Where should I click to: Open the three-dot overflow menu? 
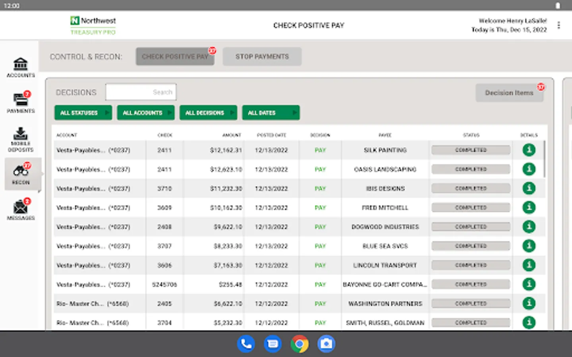tap(558, 25)
